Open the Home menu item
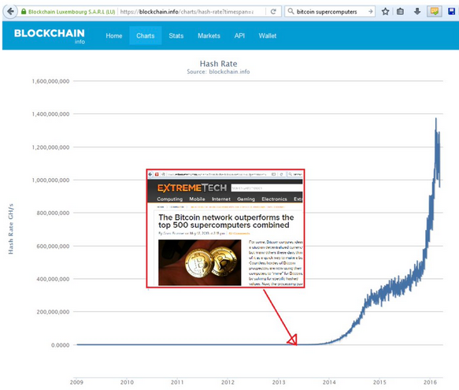The height and width of the screenshot is (390, 459). click(114, 35)
